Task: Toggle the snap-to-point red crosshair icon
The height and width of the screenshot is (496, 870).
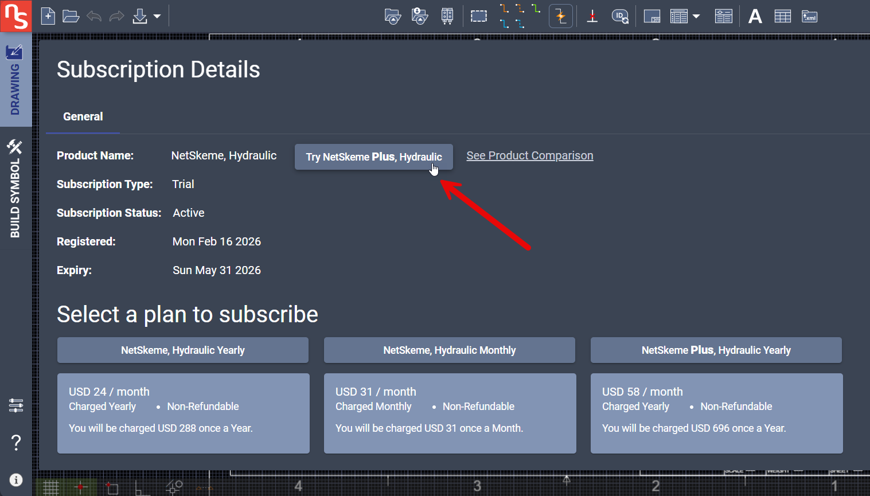Action: 81,487
